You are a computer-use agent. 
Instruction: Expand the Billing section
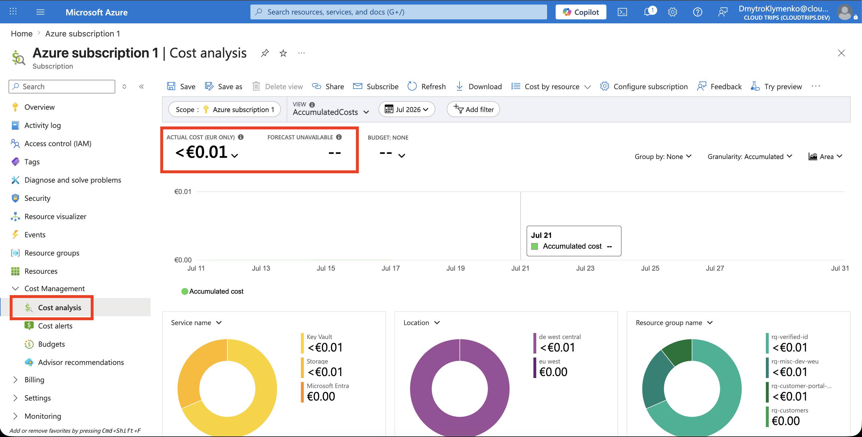pos(15,379)
